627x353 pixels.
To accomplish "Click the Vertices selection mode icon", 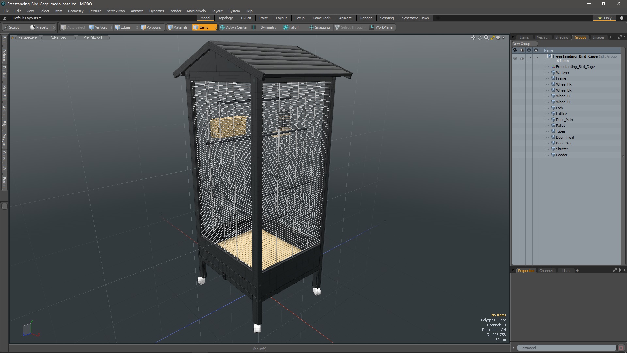I will pos(91,27).
